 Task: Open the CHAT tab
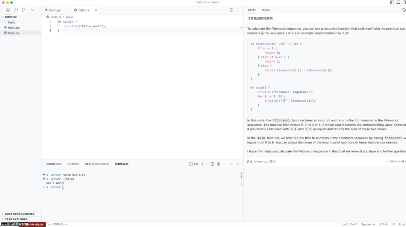click(252, 10)
